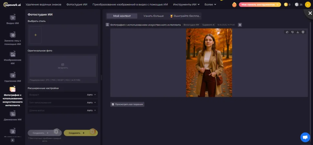
Task: Click the Загрузить upload image icon
Action: pos(63,65)
